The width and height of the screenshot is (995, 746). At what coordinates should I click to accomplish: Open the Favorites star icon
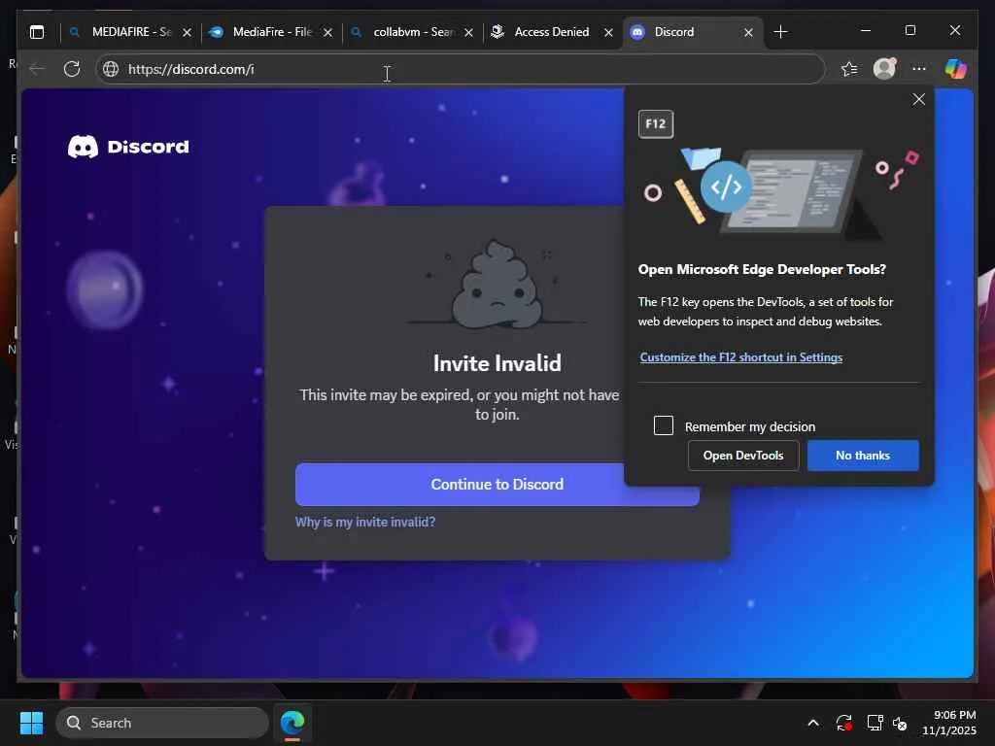tap(849, 69)
